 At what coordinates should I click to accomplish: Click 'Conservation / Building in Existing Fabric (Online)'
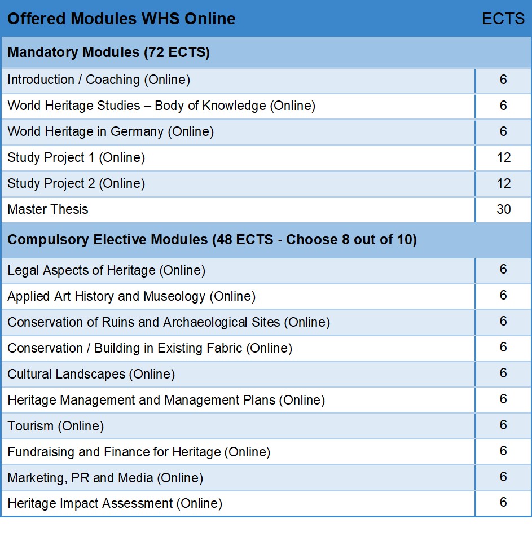click(150, 348)
